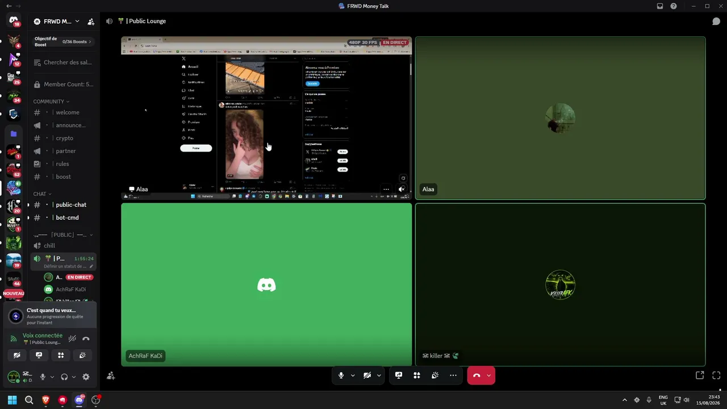Open Brave browser from taskbar

point(46,400)
